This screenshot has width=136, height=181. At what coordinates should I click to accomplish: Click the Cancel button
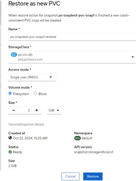(x=71, y=176)
